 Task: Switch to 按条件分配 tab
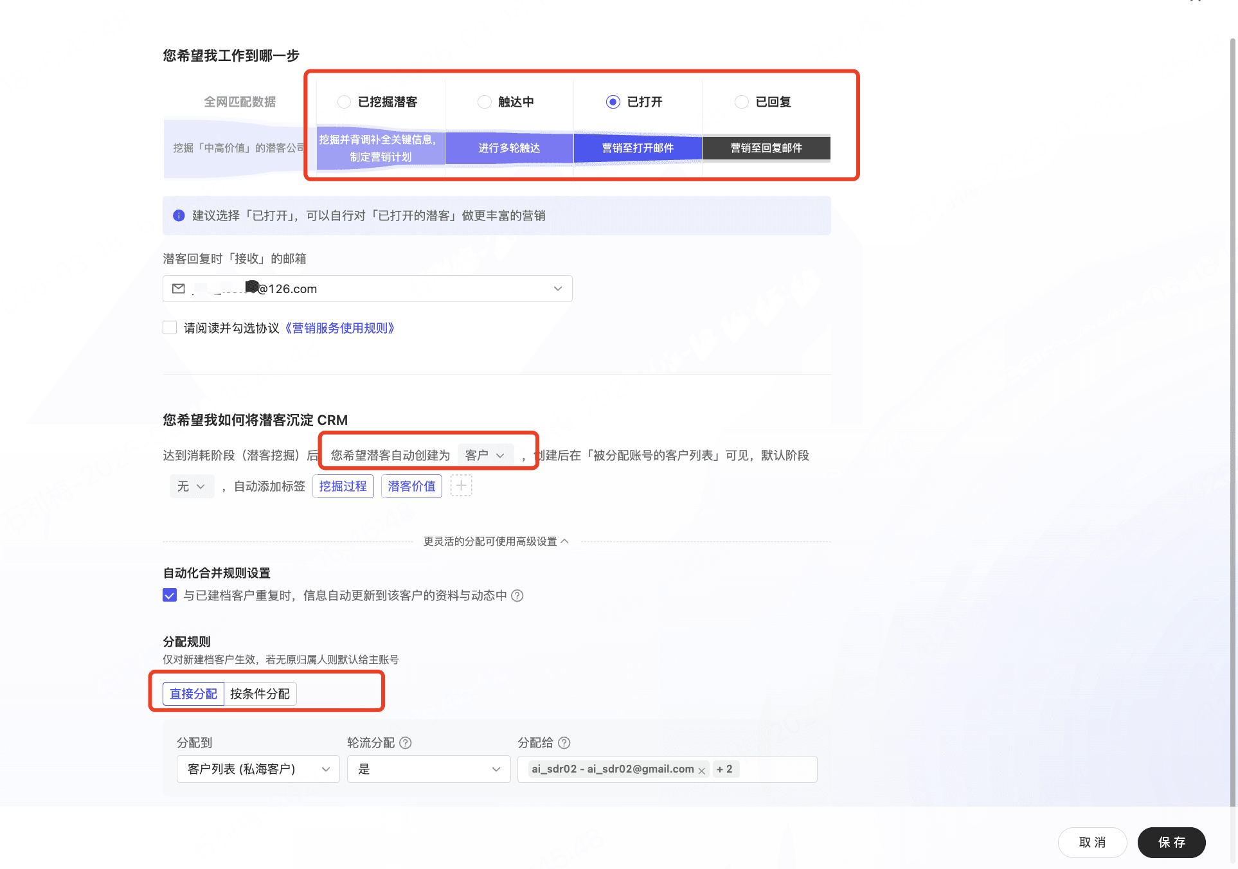[x=260, y=694]
